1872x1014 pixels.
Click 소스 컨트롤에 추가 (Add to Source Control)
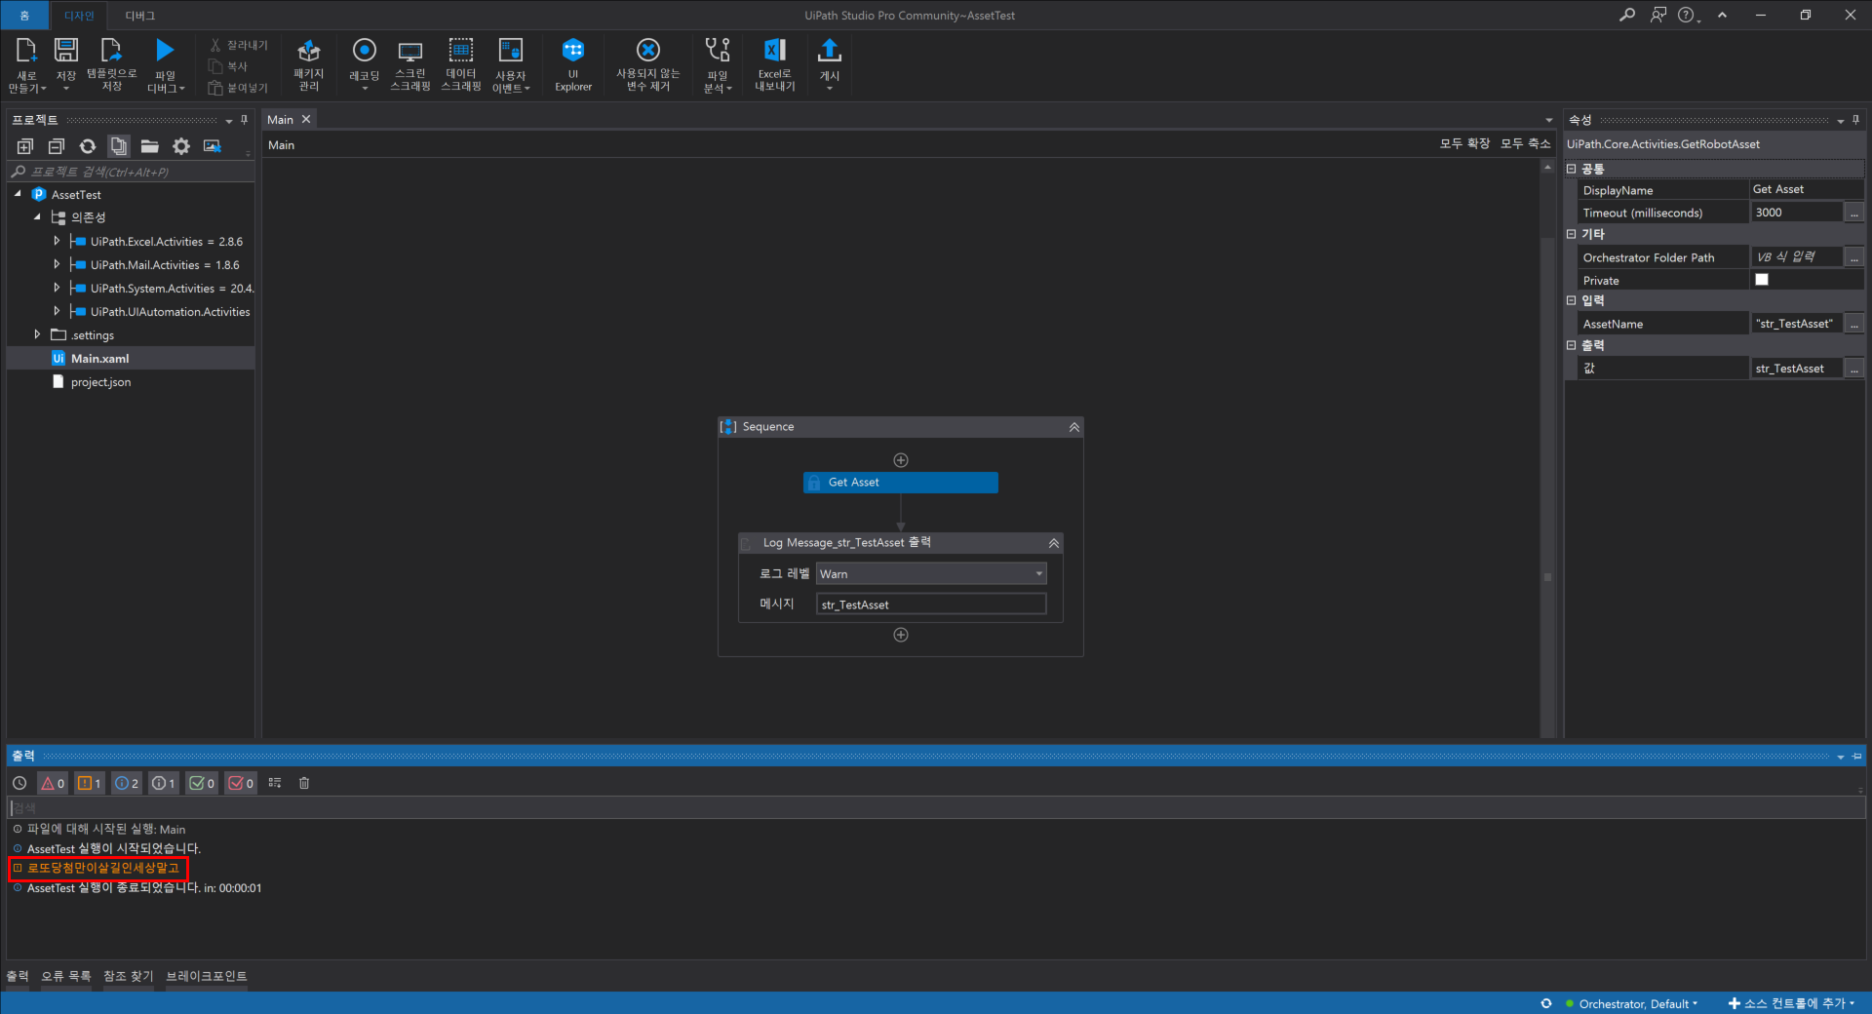tap(1792, 1003)
